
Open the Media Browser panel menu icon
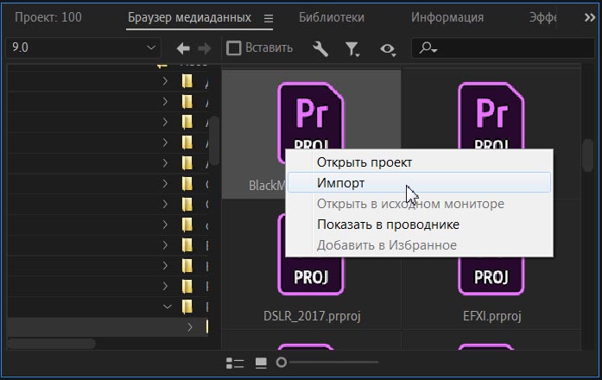coord(269,18)
